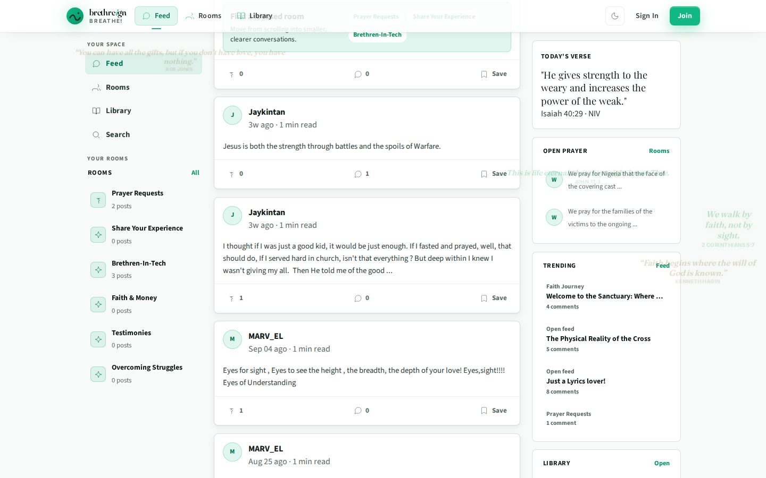The width and height of the screenshot is (766, 478).
Task: Like the 'Jesus is both the strength' post
Action: click(x=236, y=174)
